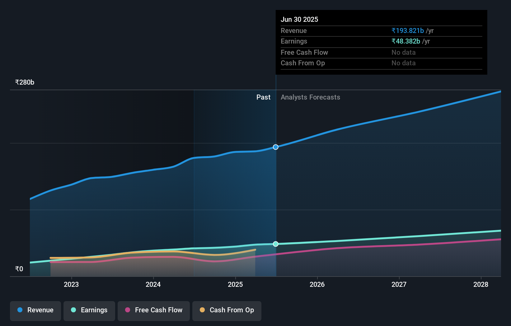This screenshot has height=326, width=511.
Task: Select the Earnings data point marker on chart
Action: click(275, 244)
